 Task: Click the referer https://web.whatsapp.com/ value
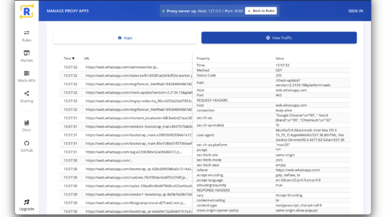tap(297, 170)
